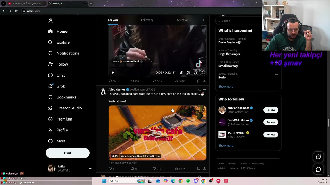Screen dimensions: 330x185
Task: Repost the video post with 154 reposts
Action: [x=135, y=81]
